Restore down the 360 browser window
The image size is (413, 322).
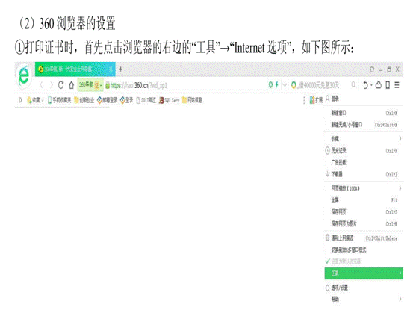(x=389, y=69)
